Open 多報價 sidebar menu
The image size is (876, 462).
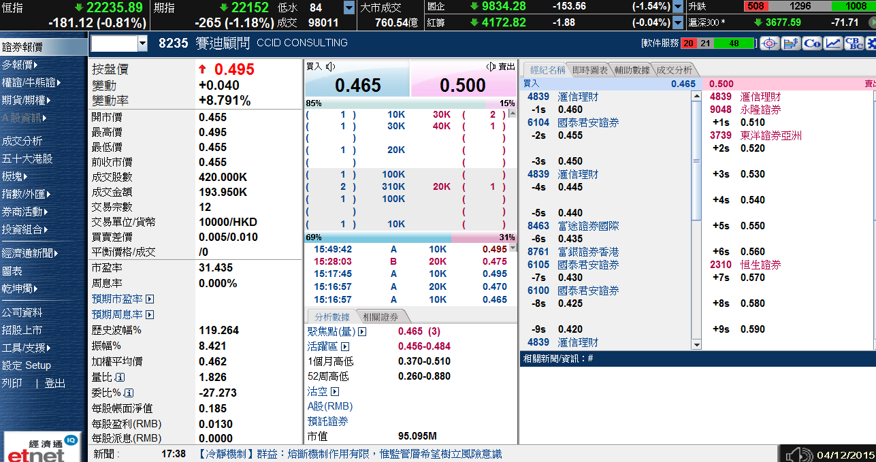(20, 65)
